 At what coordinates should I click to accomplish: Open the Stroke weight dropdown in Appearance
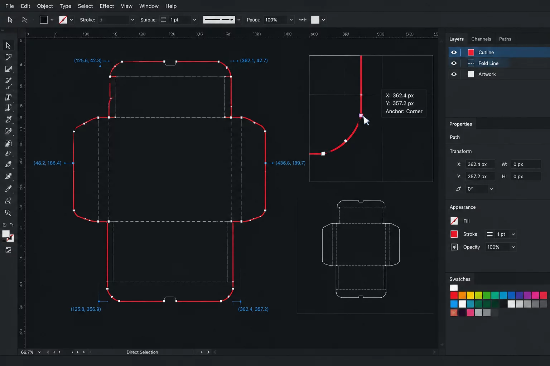click(x=513, y=234)
